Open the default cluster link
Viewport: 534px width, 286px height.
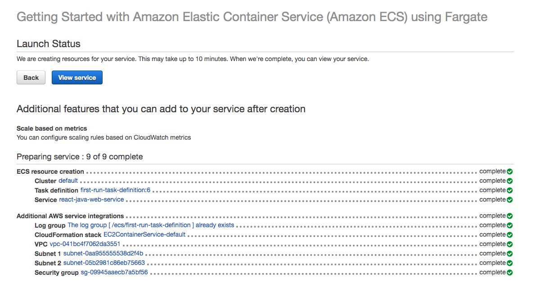(x=68, y=180)
